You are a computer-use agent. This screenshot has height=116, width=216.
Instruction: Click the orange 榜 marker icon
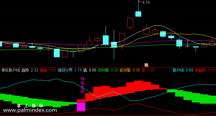pos(146,65)
